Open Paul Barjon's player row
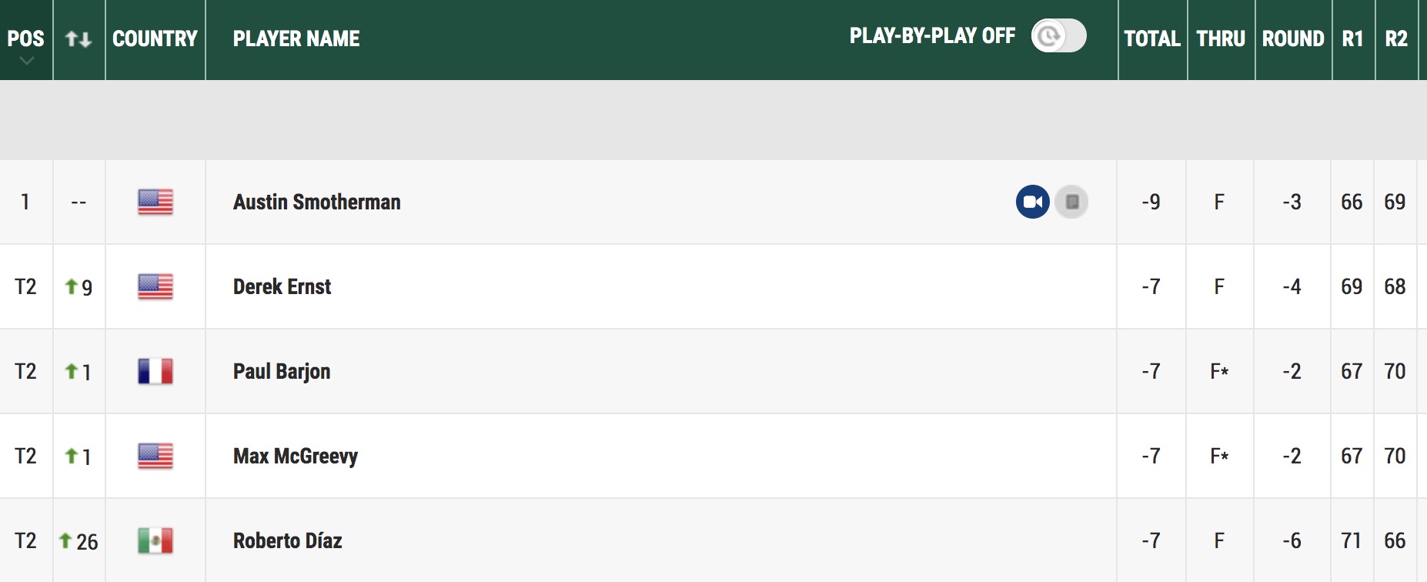This screenshot has height=582, width=1427. coord(712,372)
